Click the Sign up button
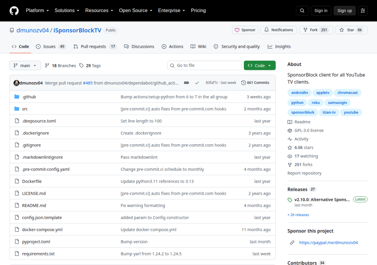The width and height of the screenshot is (377, 265). 345,11
